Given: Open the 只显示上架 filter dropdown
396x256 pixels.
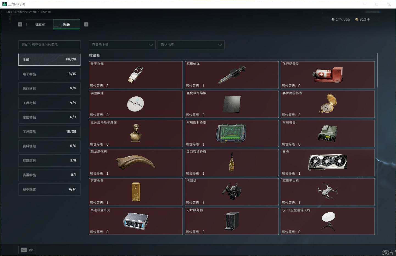Looking at the screenshot, I should [x=122, y=45].
